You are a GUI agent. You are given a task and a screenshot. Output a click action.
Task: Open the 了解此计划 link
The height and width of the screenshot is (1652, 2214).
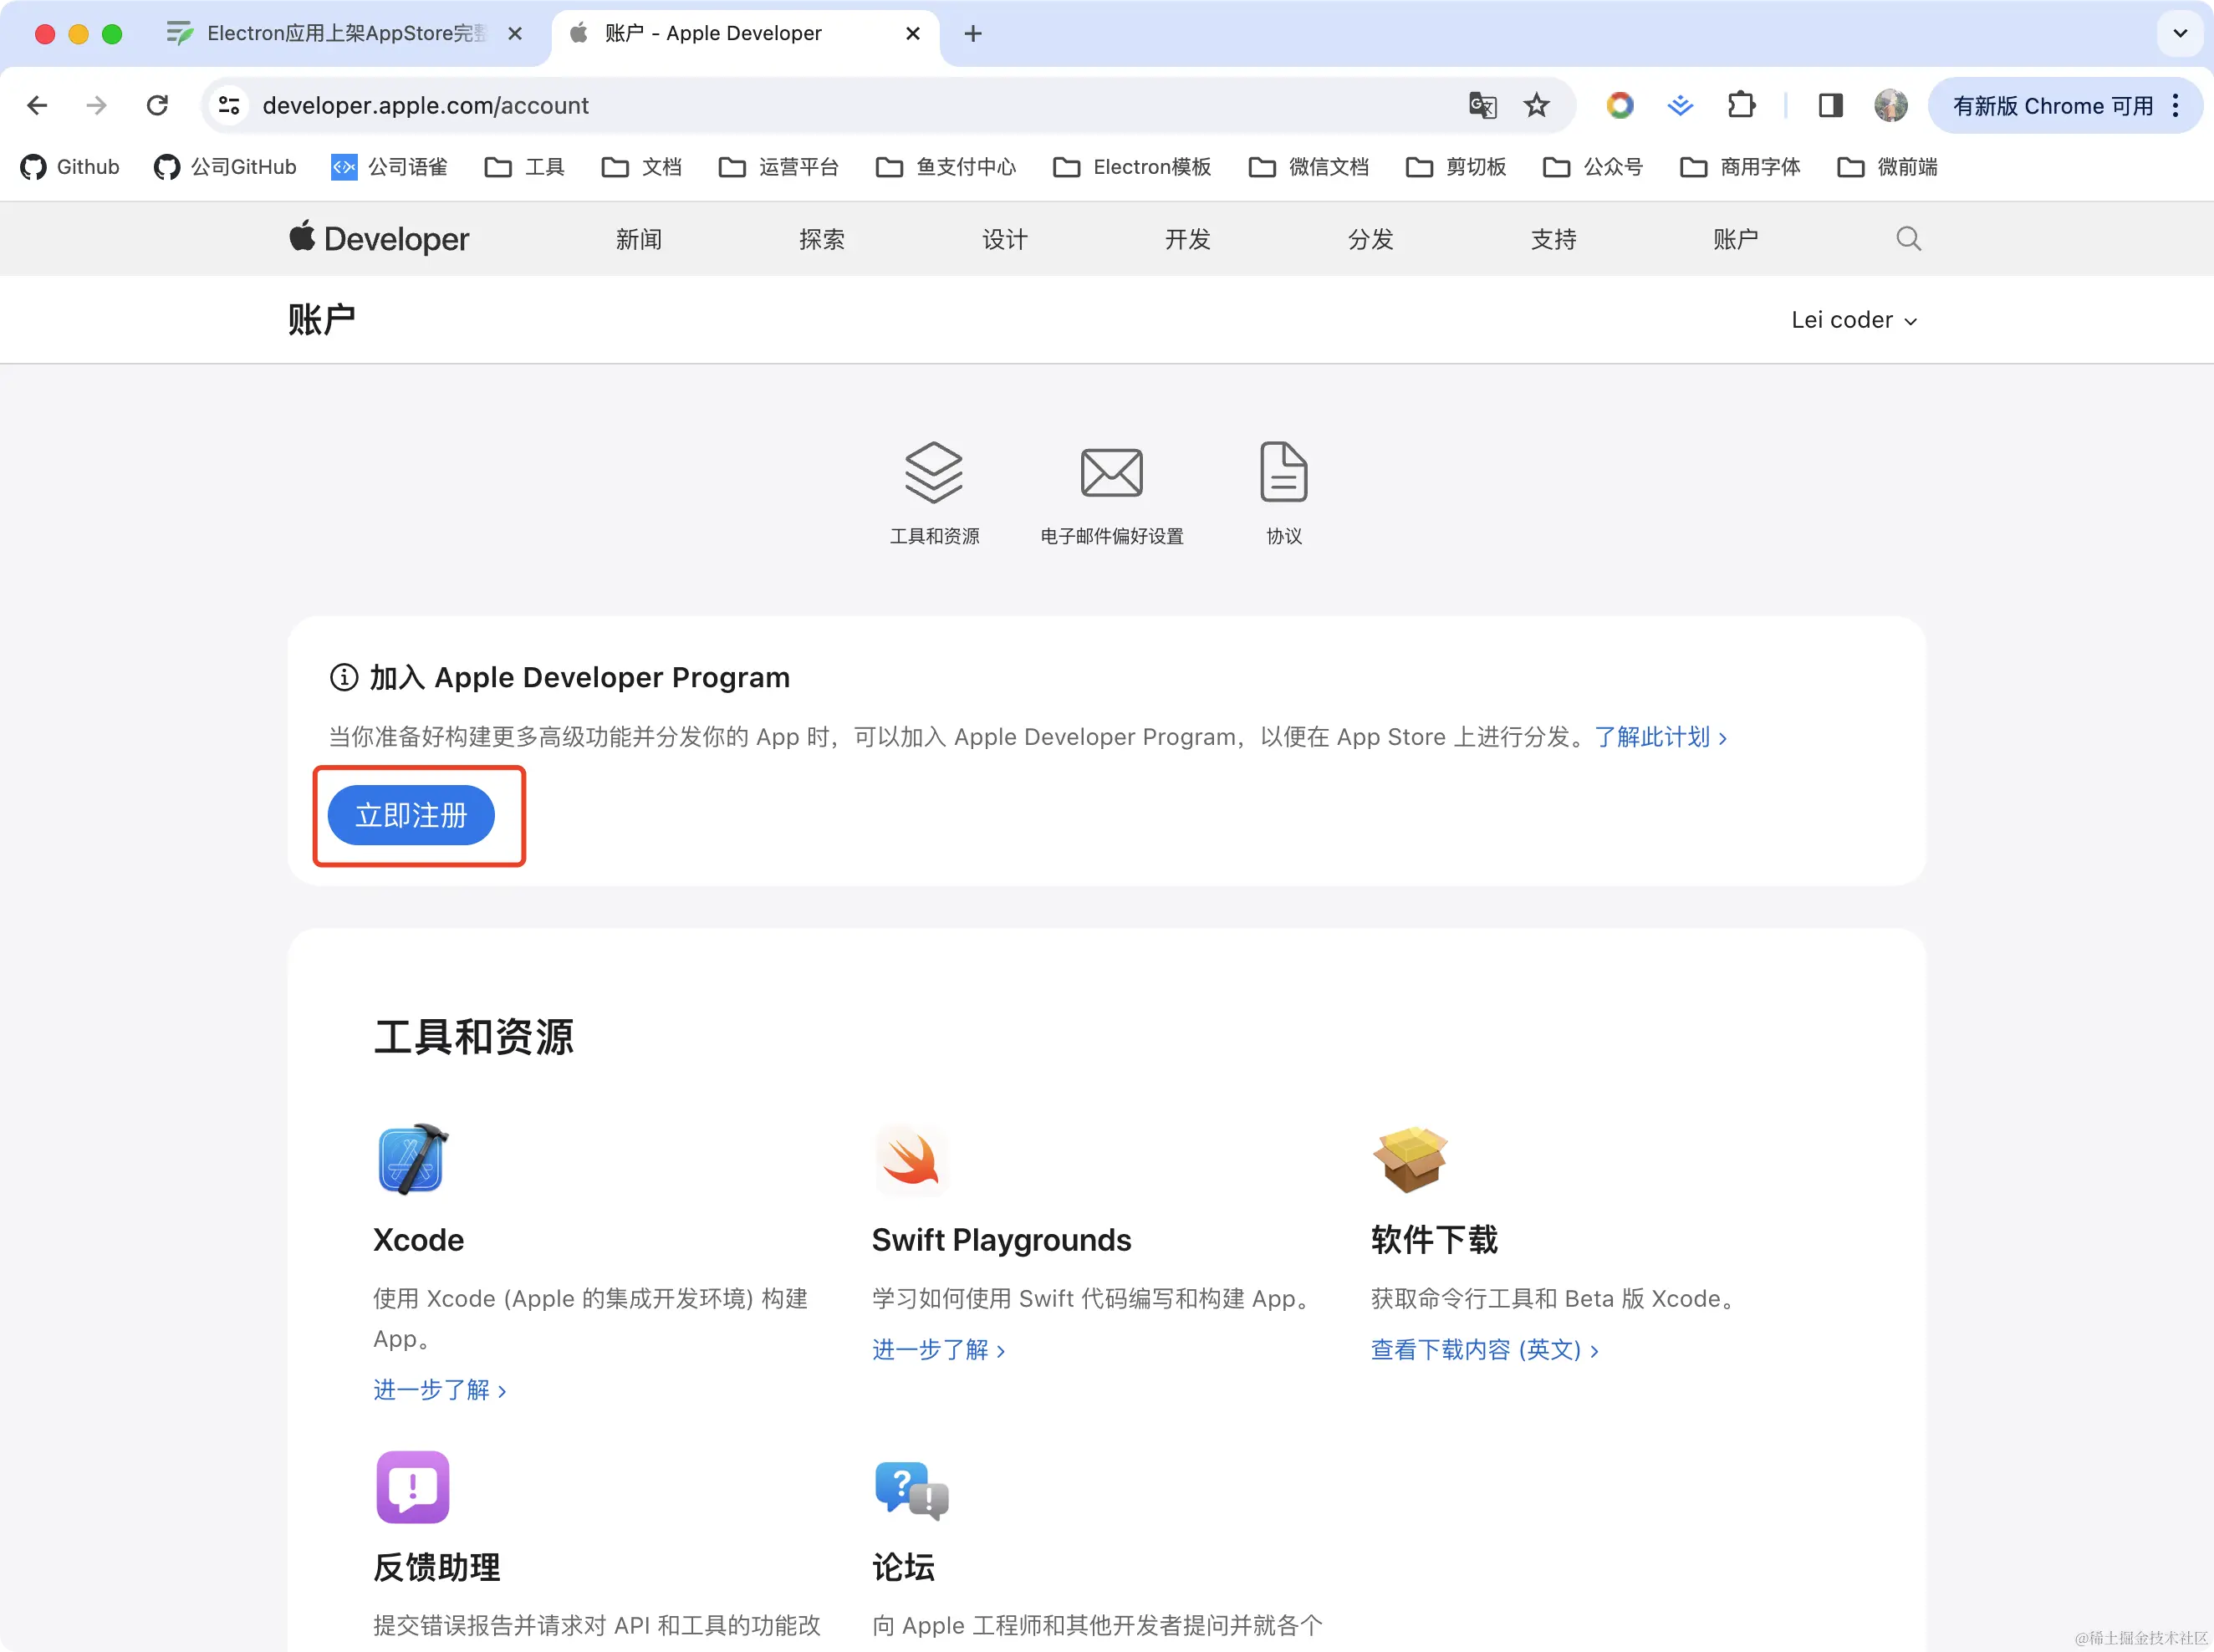(x=1660, y=737)
